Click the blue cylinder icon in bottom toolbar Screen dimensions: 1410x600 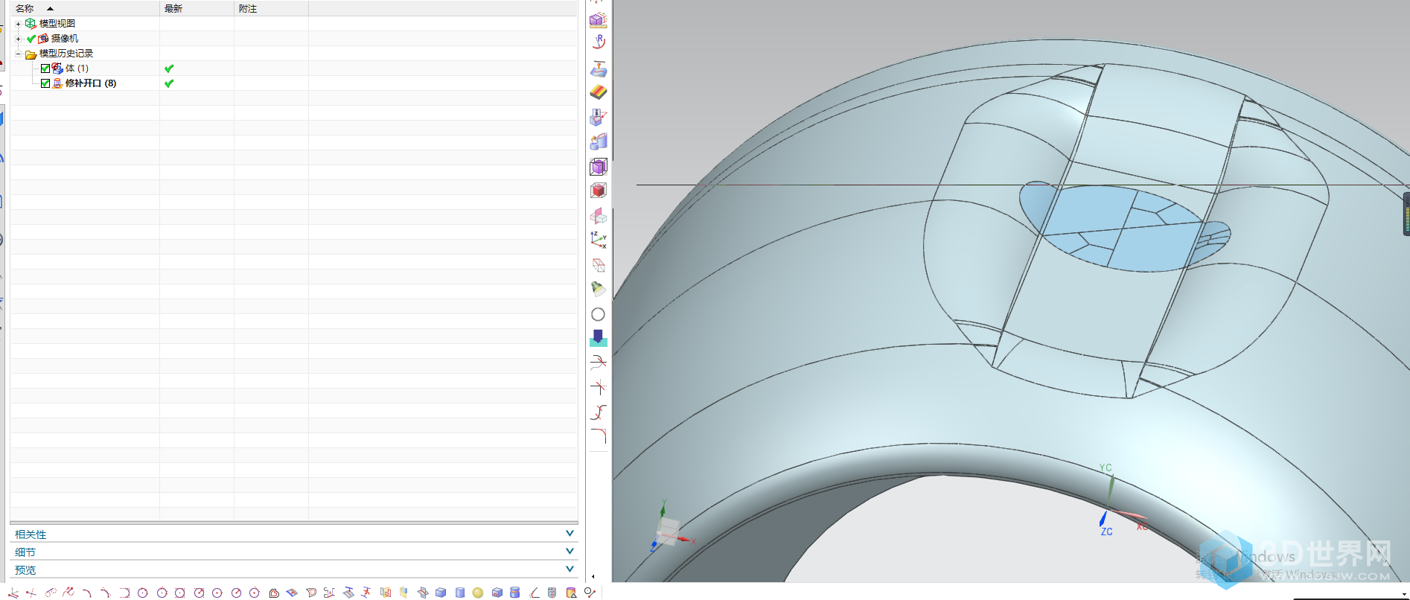click(460, 593)
